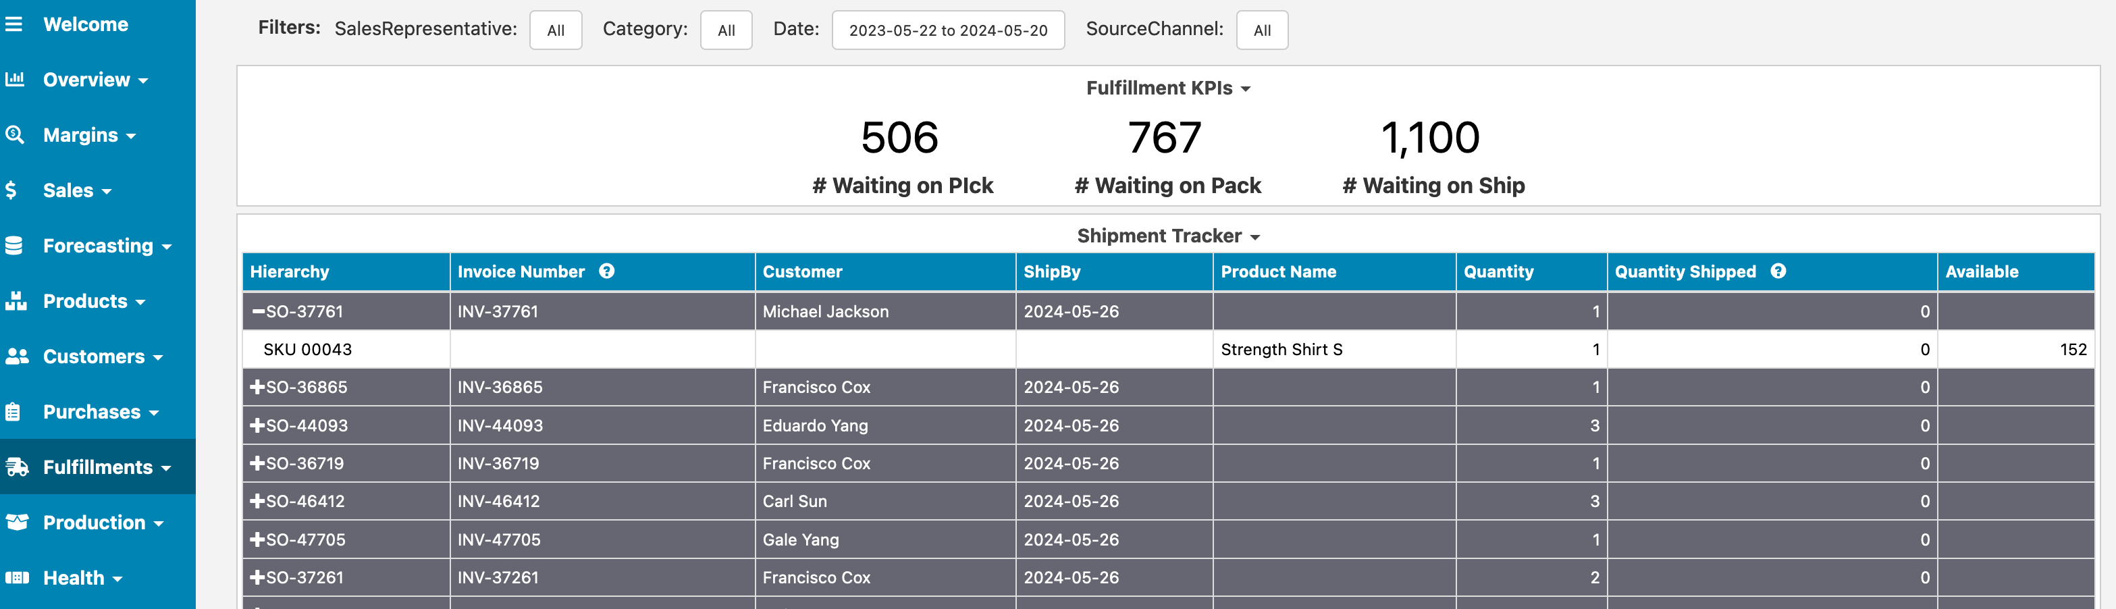Expand the SO-36865 order row

point(257,387)
